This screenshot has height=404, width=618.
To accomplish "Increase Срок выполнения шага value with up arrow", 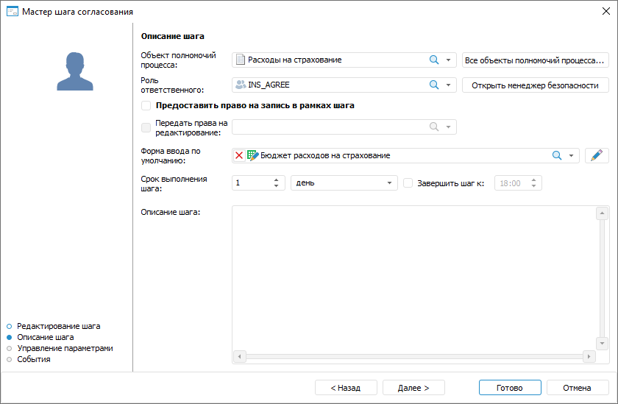I will coord(277,180).
